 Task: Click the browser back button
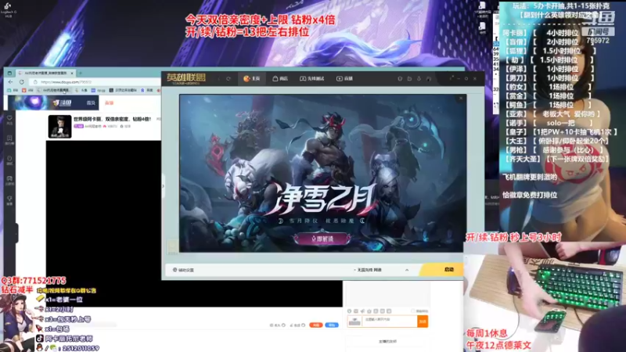point(10,82)
